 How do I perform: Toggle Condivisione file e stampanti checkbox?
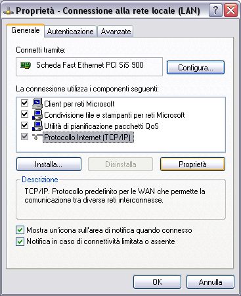(x=24, y=114)
